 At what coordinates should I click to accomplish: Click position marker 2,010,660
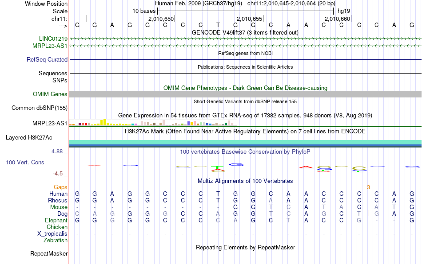click(x=338, y=19)
